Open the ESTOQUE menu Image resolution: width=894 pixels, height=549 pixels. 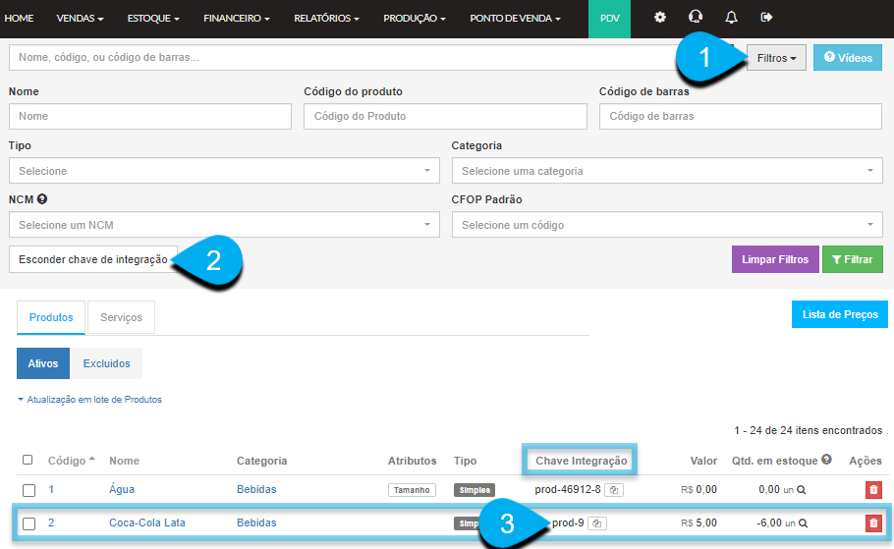click(x=153, y=19)
